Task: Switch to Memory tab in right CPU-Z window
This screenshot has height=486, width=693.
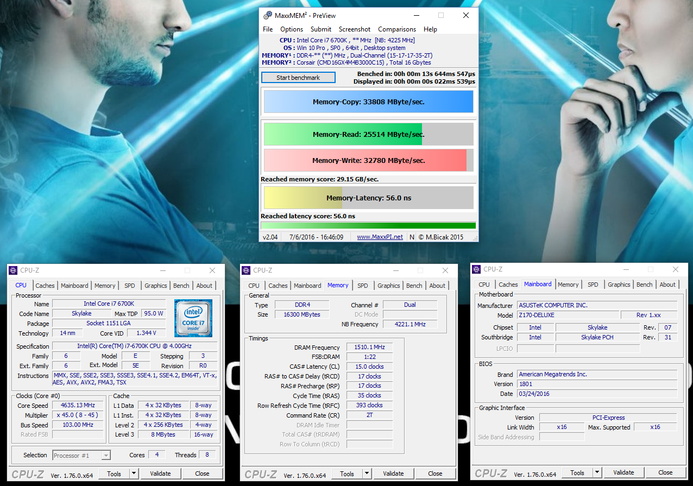Action: [x=568, y=285]
